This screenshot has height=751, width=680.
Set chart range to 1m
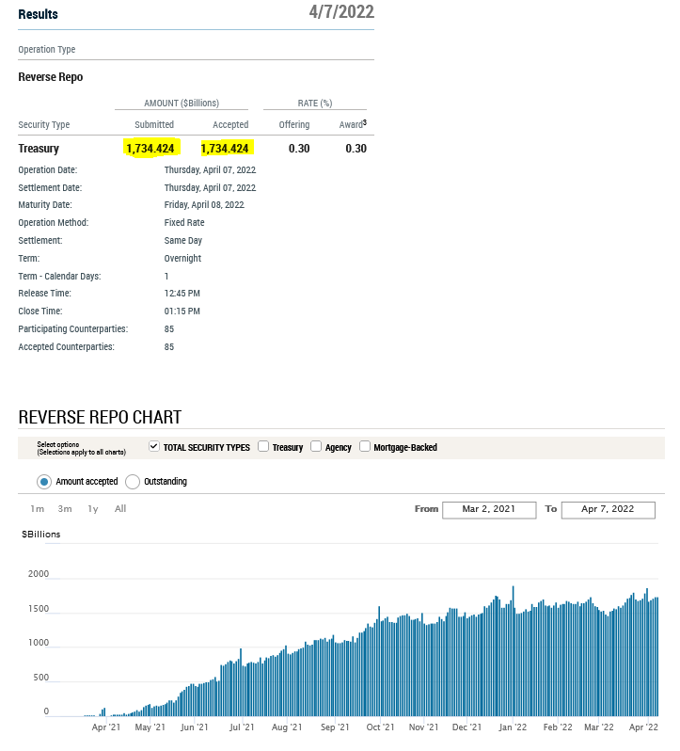(38, 508)
